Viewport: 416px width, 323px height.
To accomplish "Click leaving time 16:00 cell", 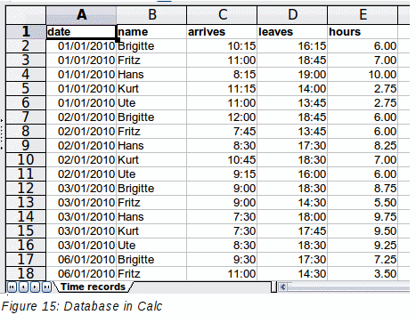I will (292, 174).
